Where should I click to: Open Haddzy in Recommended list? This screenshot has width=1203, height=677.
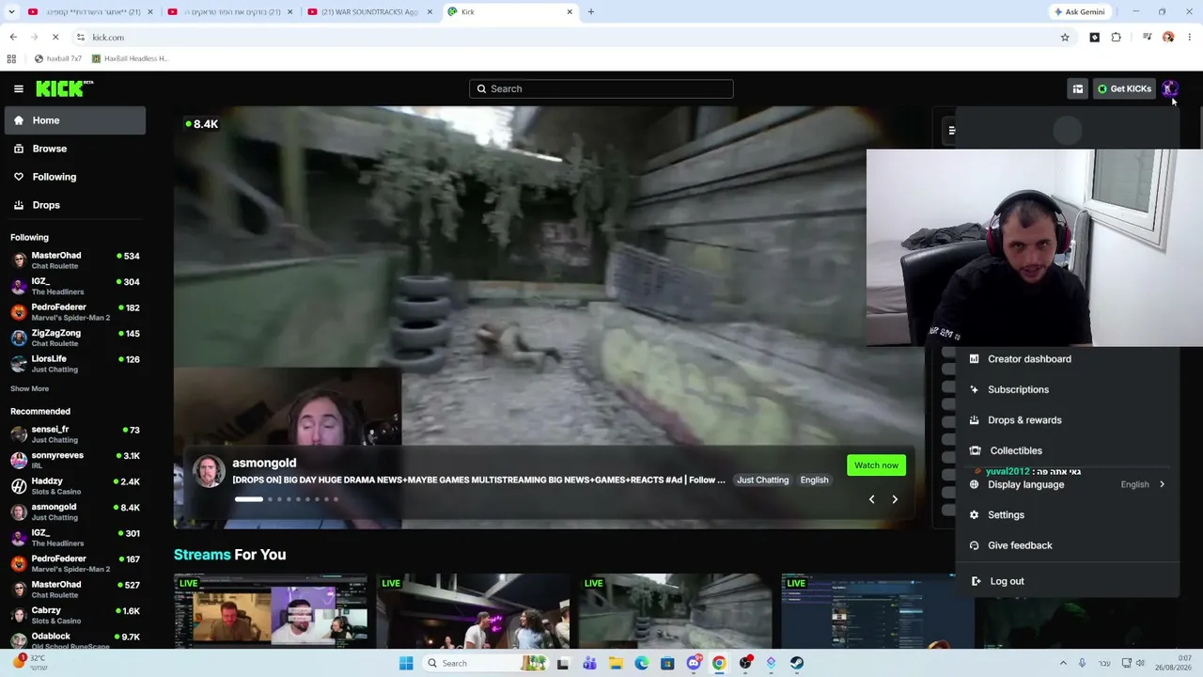75,486
